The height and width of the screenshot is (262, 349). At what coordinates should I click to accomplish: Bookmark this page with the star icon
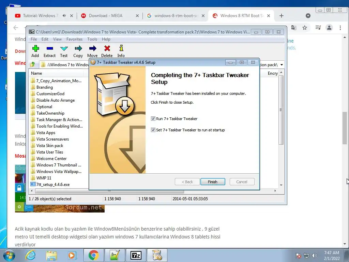[x=305, y=28]
